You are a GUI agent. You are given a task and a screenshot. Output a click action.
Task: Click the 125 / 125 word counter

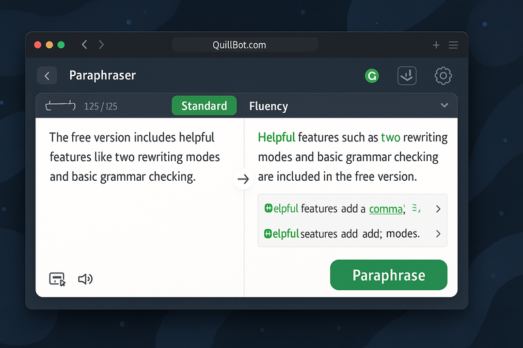[x=100, y=106]
